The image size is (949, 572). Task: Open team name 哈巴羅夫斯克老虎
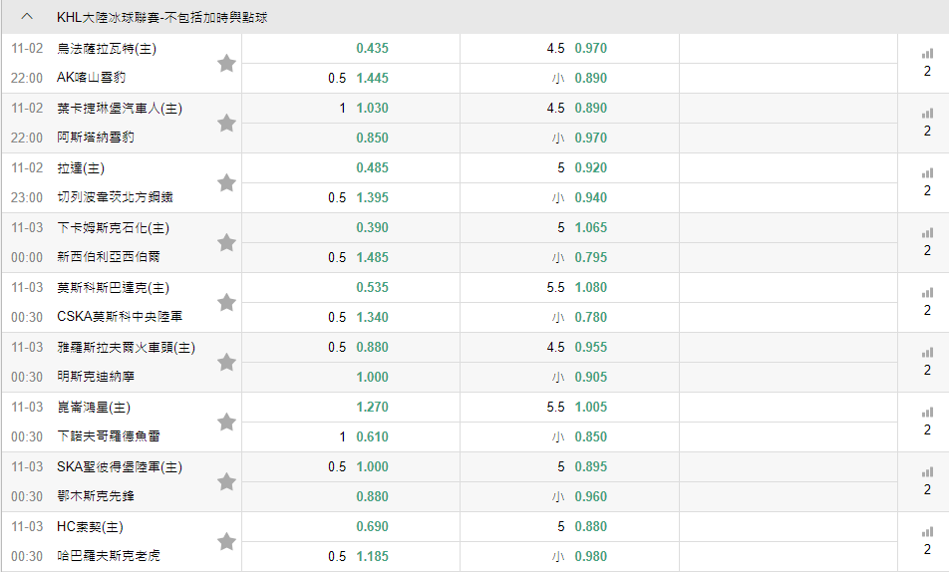click(x=109, y=556)
